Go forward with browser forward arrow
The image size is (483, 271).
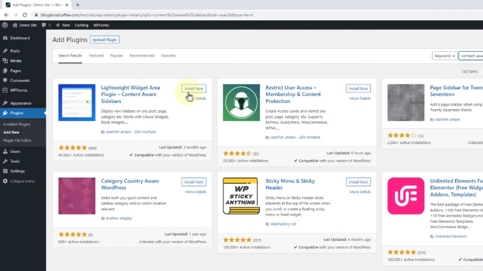[x=16, y=14]
